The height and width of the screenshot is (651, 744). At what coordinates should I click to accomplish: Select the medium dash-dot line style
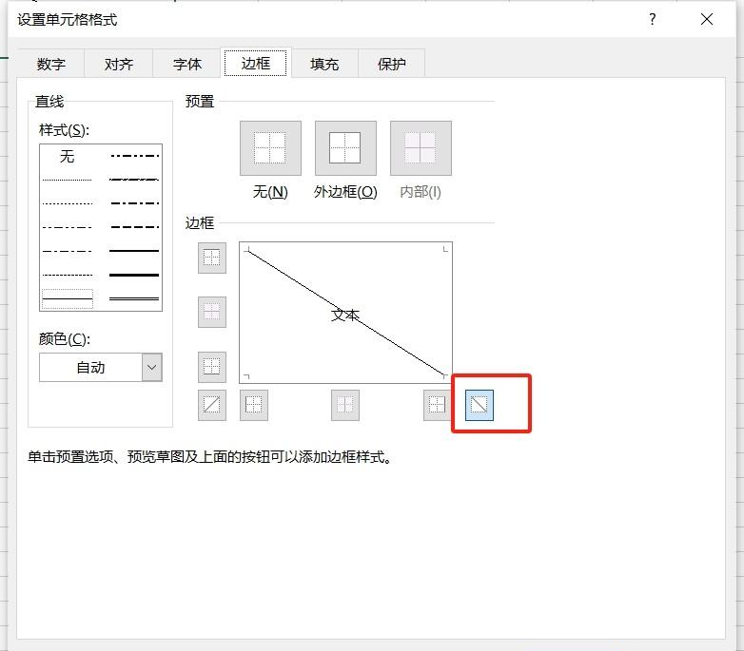click(134, 203)
